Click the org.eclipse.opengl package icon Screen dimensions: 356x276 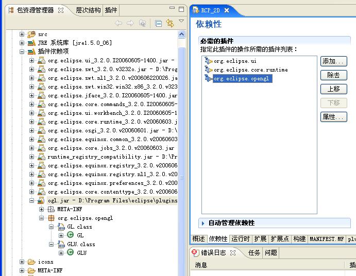pyautogui.click(x=52, y=218)
